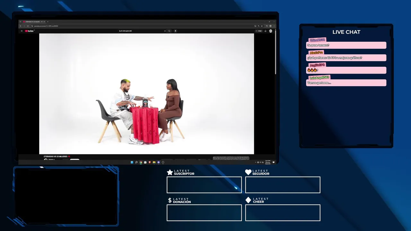Click chat username ChinoRD36
The height and width of the screenshot is (231, 411).
(x=317, y=40)
